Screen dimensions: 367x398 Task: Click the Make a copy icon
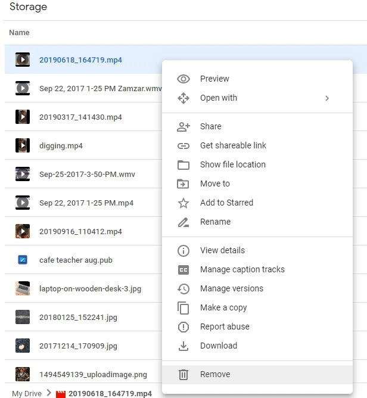click(x=183, y=307)
